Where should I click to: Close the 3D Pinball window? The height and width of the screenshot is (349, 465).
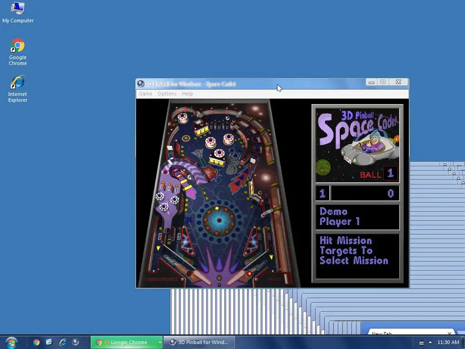point(398,82)
